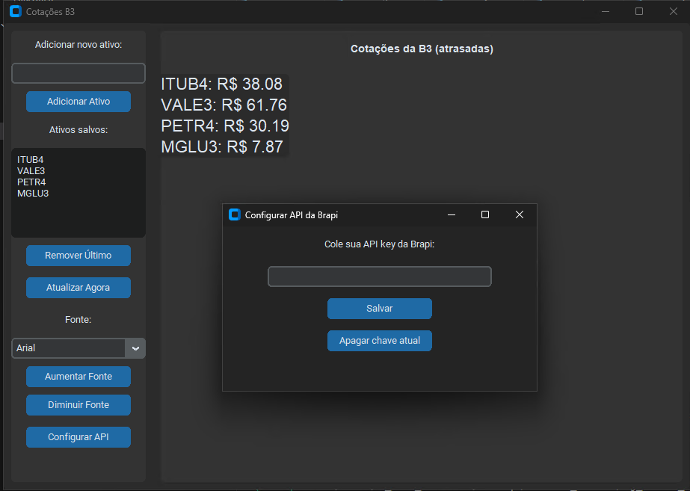The image size is (690, 491).
Task: Click Atualizar Agora to refresh quotes
Action: pos(78,288)
